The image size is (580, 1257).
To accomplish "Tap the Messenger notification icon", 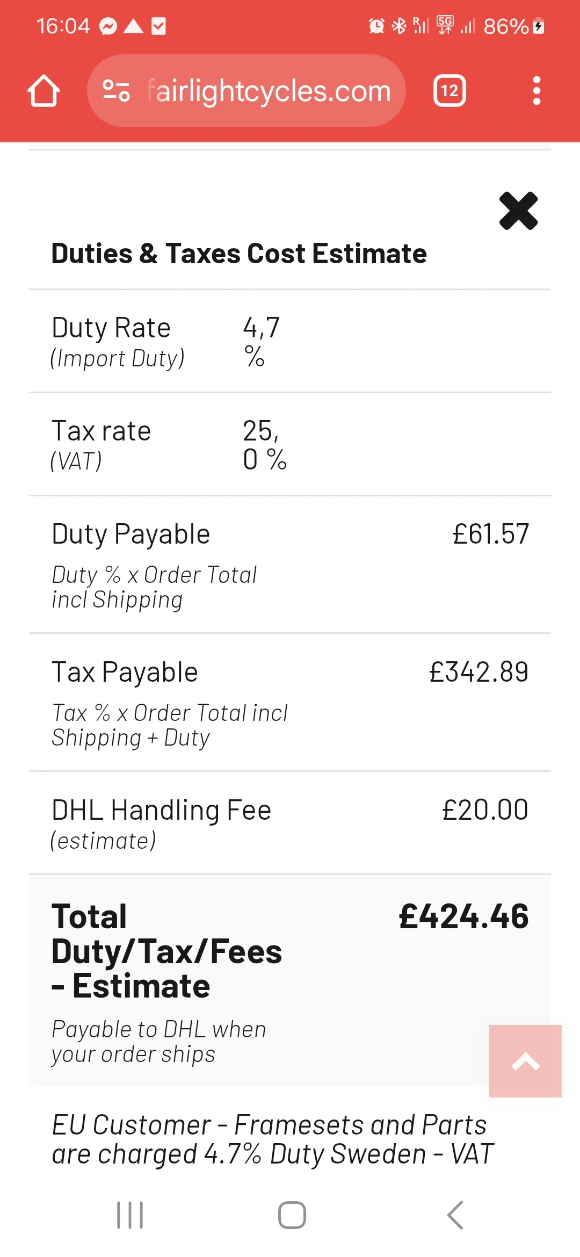I will [108, 26].
